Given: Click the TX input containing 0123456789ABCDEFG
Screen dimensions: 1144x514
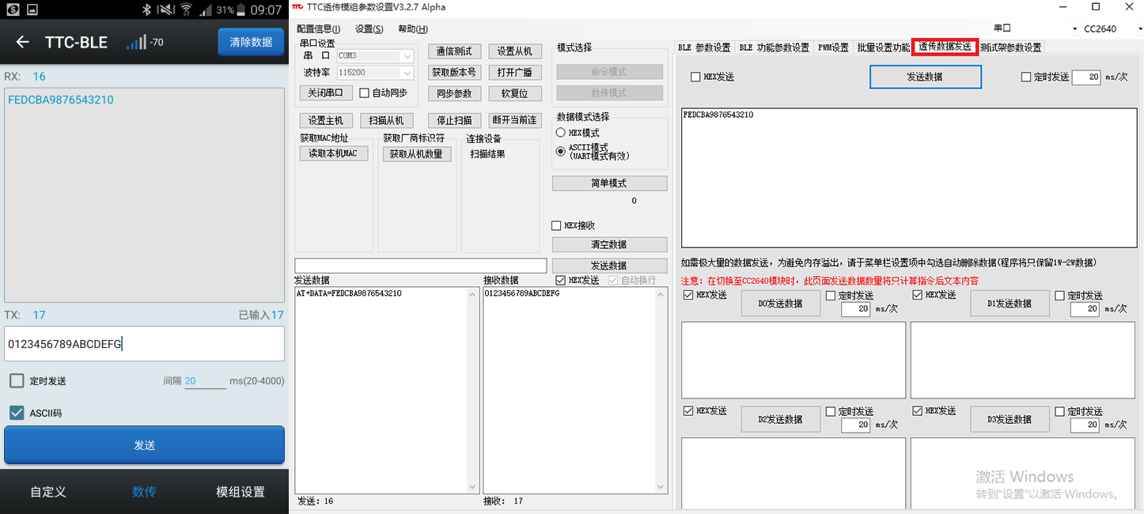Looking at the screenshot, I should (144, 344).
